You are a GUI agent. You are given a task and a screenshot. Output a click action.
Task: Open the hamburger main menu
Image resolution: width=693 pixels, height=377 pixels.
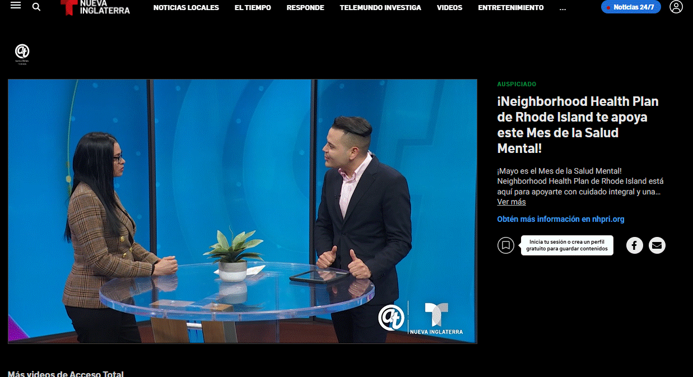click(16, 6)
